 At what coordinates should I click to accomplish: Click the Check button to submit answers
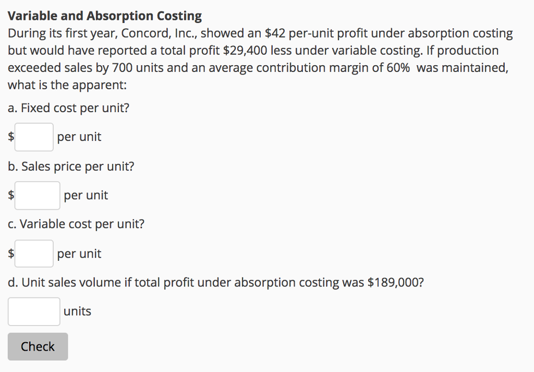click(x=38, y=346)
